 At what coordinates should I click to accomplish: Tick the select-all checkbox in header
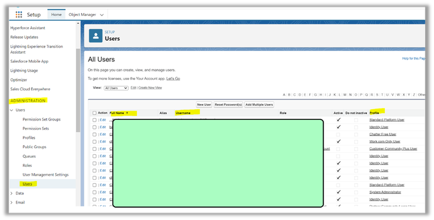coord(95,113)
